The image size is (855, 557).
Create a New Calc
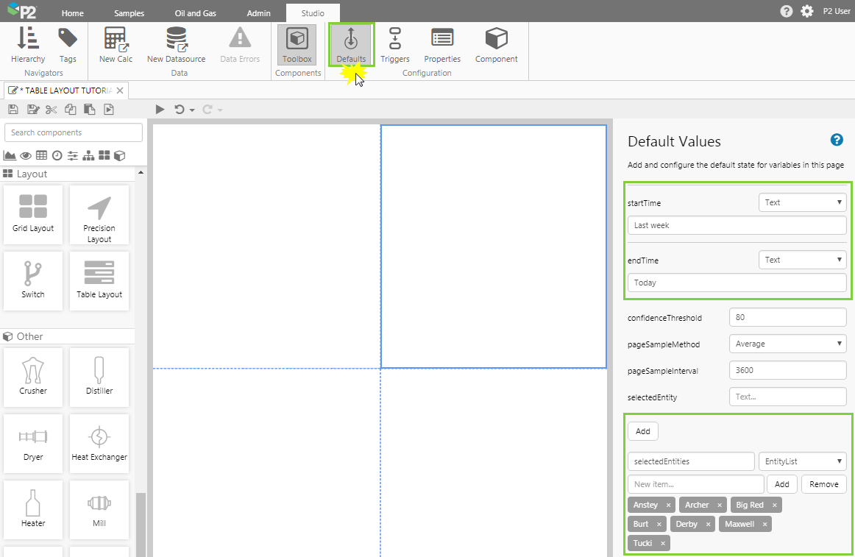click(x=116, y=45)
